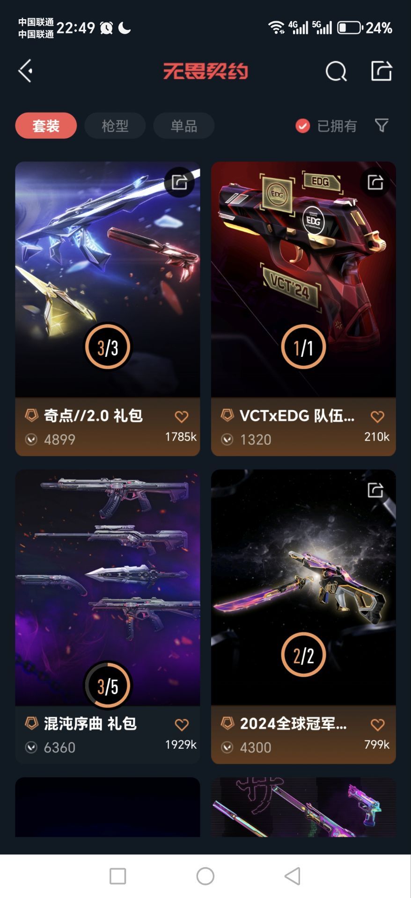Open the filter funnel icon
Screen dimensions: 411x898
pos(382,125)
